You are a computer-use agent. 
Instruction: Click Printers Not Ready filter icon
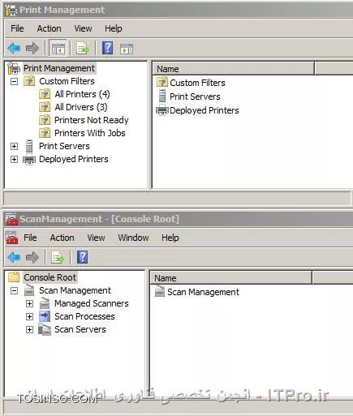coord(45,120)
